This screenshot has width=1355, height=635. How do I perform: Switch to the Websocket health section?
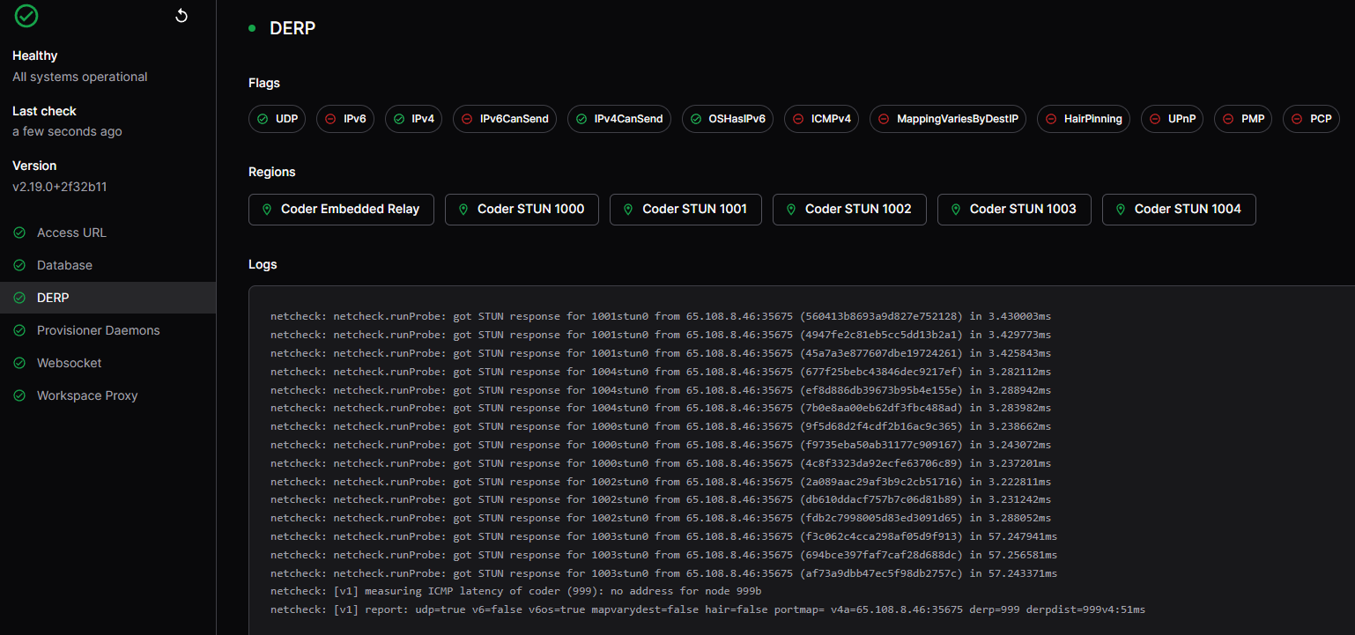pos(107,363)
